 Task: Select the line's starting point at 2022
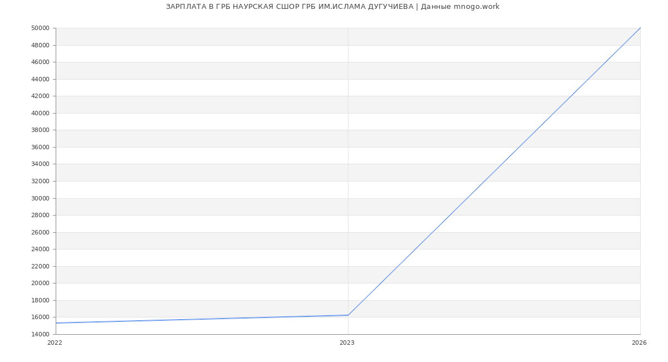coord(56,323)
